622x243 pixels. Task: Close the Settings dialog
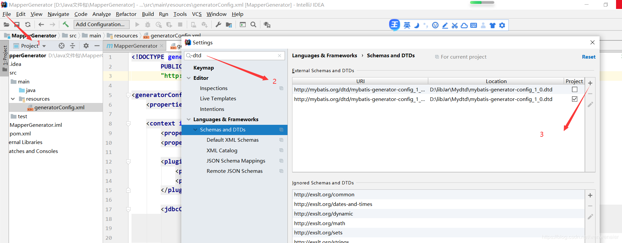[x=593, y=42]
